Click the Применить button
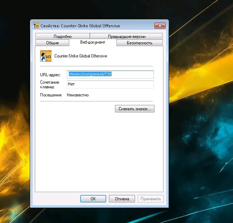The width and height of the screenshot is (233, 223). (x=151, y=199)
